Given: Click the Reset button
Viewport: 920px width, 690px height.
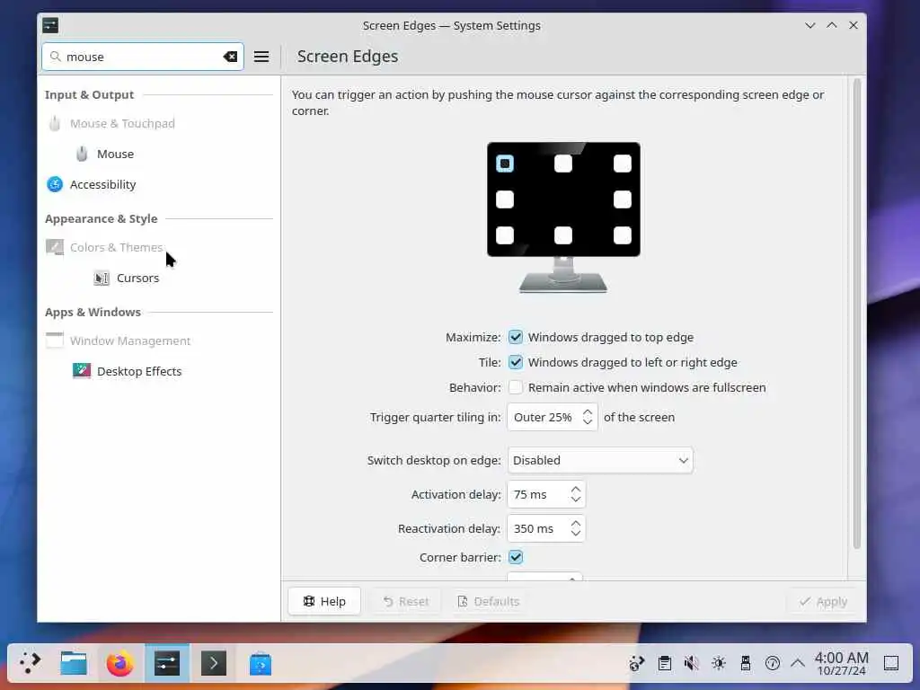Looking at the screenshot, I should tap(405, 601).
